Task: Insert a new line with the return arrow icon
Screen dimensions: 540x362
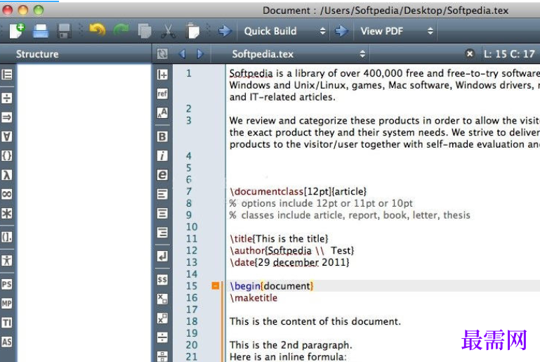Action: pyautogui.click(x=162, y=256)
